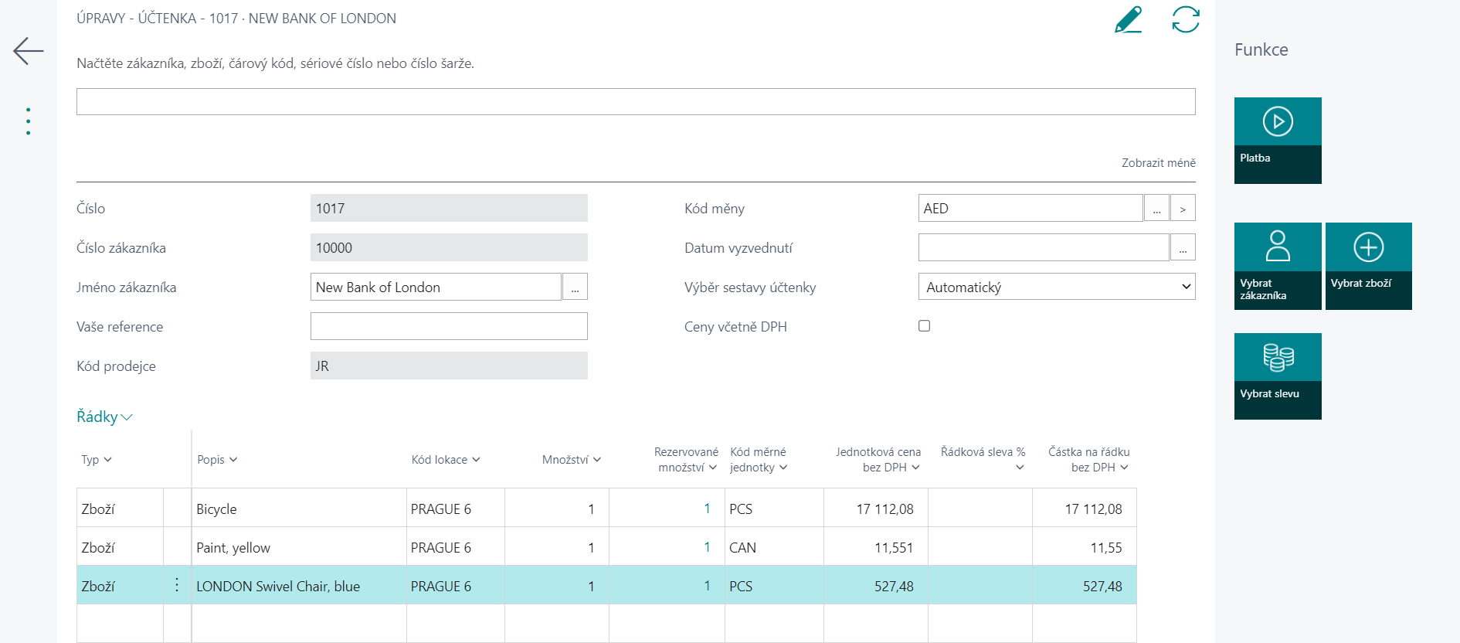Open lookup button next to Jméno zákazníka
This screenshot has height=643, width=1460.
click(x=575, y=287)
